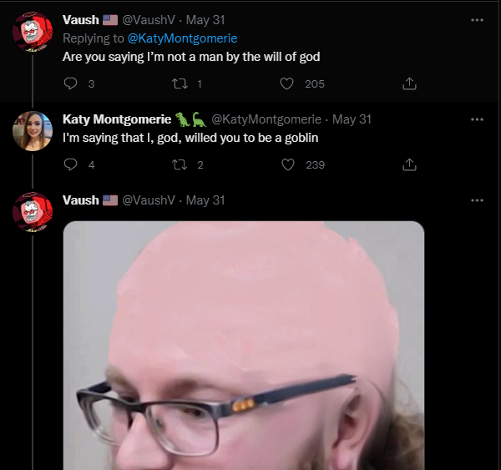
Task: Share Katy Montgomerie's tweet
Action: click(409, 164)
